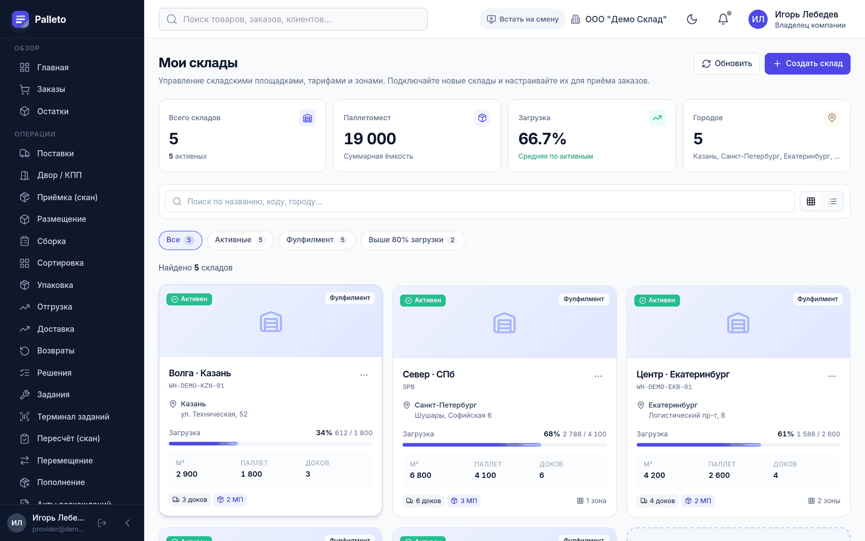Toggle dark mode with moon icon
865x541 pixels.
click(x=692, y=19)
